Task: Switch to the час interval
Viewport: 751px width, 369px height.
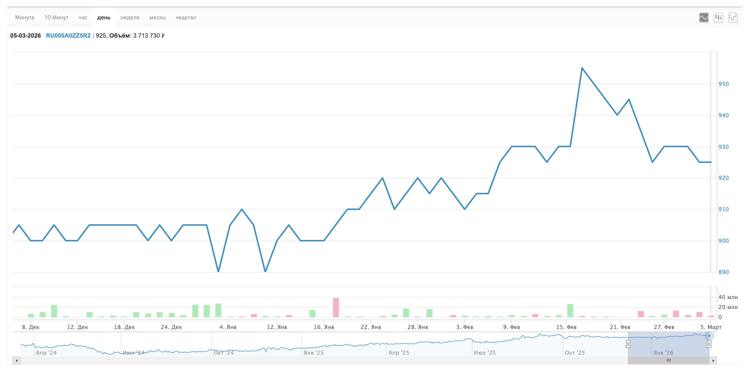Action: point(83,18)
